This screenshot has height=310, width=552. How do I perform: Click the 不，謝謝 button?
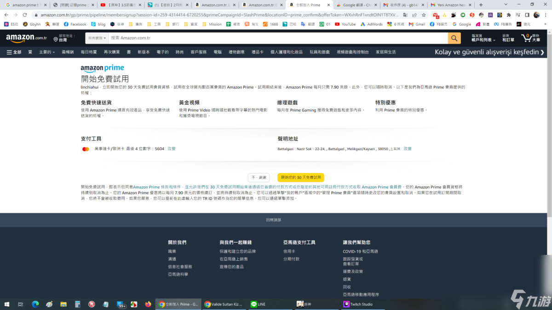pos(259,177)
